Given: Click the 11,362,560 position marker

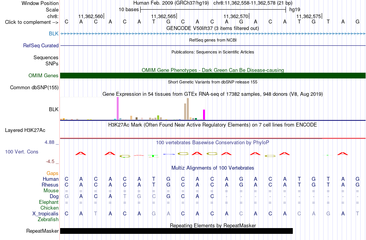Looking at the screenshot, I should point(91,16).
